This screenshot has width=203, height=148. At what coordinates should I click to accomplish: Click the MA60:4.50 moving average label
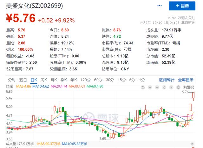95,86
